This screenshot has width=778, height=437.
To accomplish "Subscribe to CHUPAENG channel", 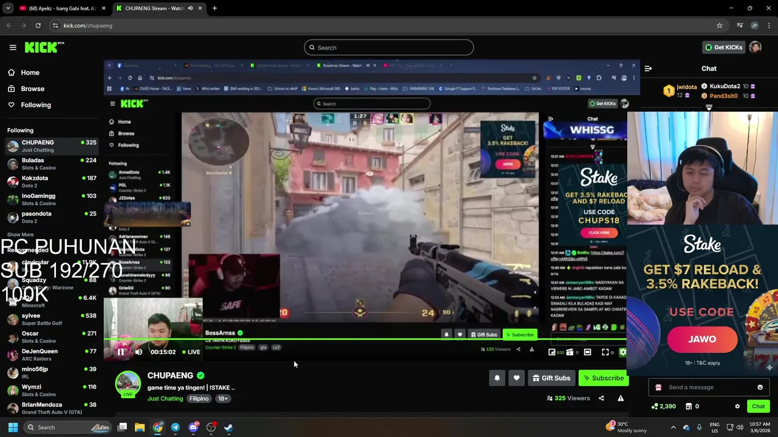I will pos(603,378).
